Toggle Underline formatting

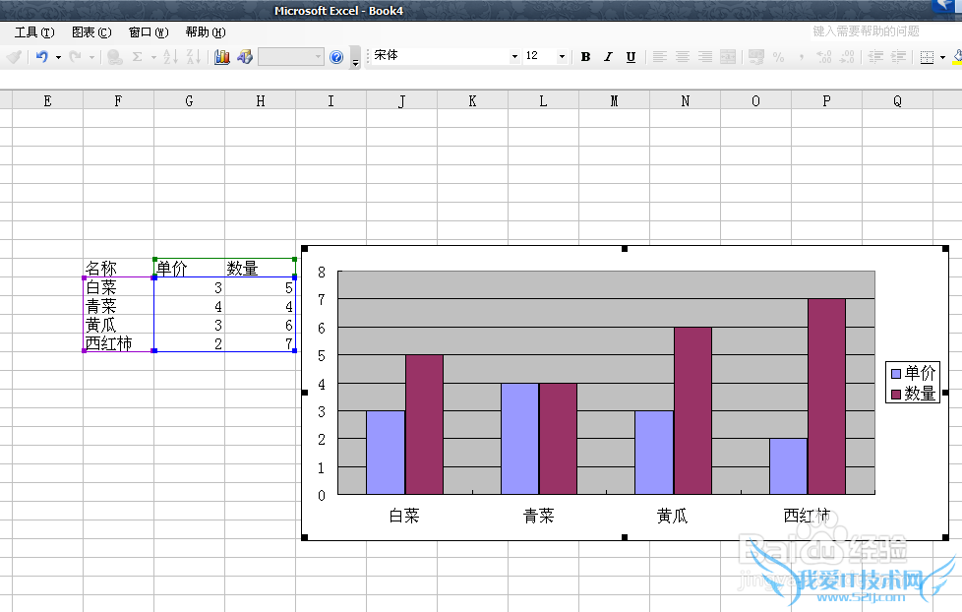[631, 57]
